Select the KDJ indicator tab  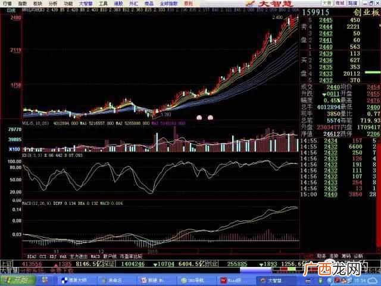click(x=53, y=256)
